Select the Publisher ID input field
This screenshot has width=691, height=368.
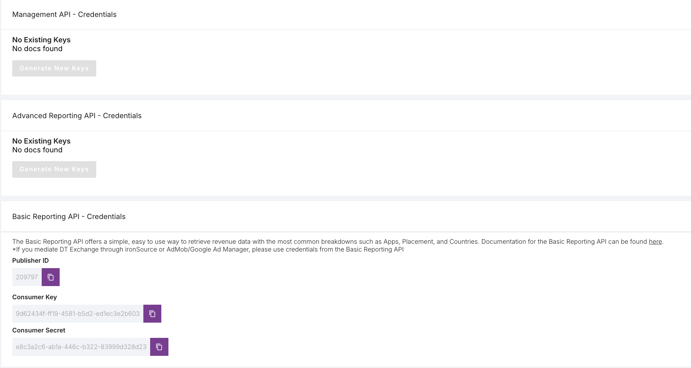point(27,277)
